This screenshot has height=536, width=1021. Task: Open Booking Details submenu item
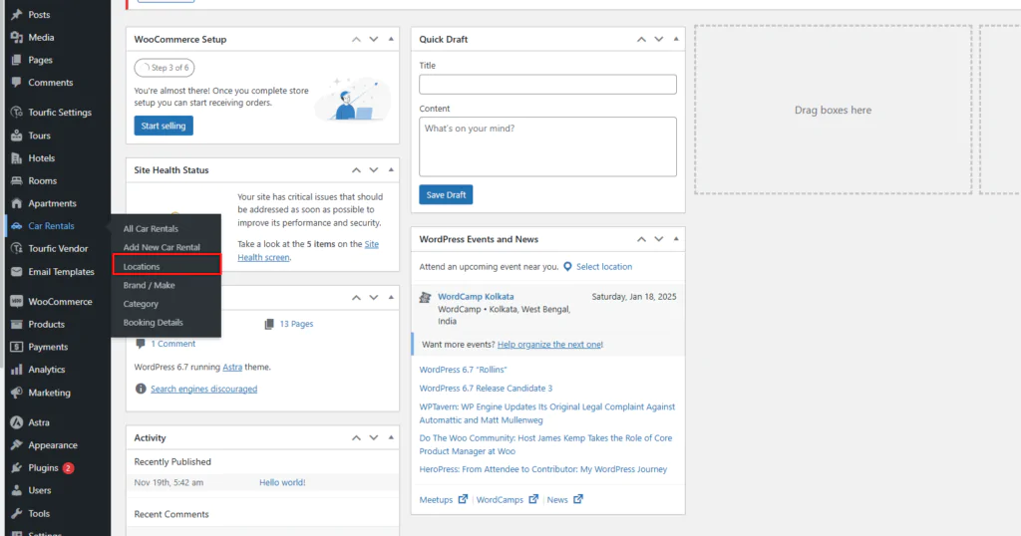pyautogui.click(x=153, y=323)
